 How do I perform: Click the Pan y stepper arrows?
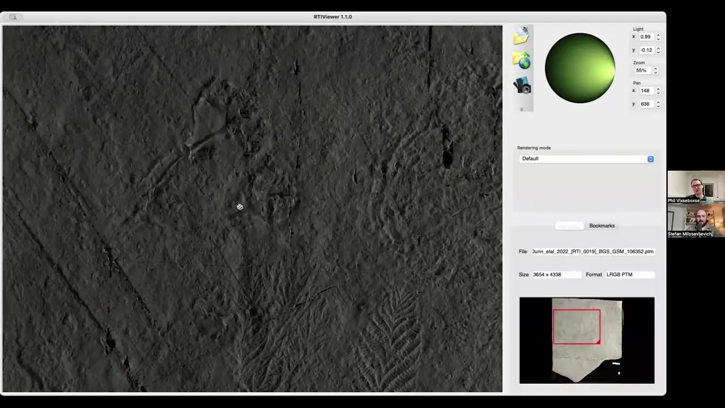658,104
